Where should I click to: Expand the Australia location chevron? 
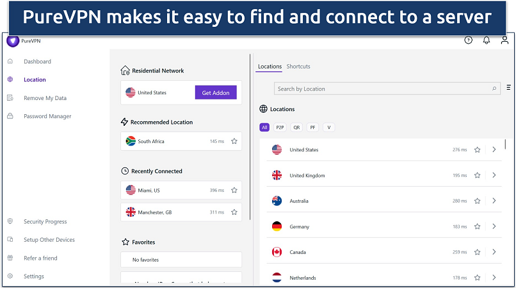[x=494, y=201]
